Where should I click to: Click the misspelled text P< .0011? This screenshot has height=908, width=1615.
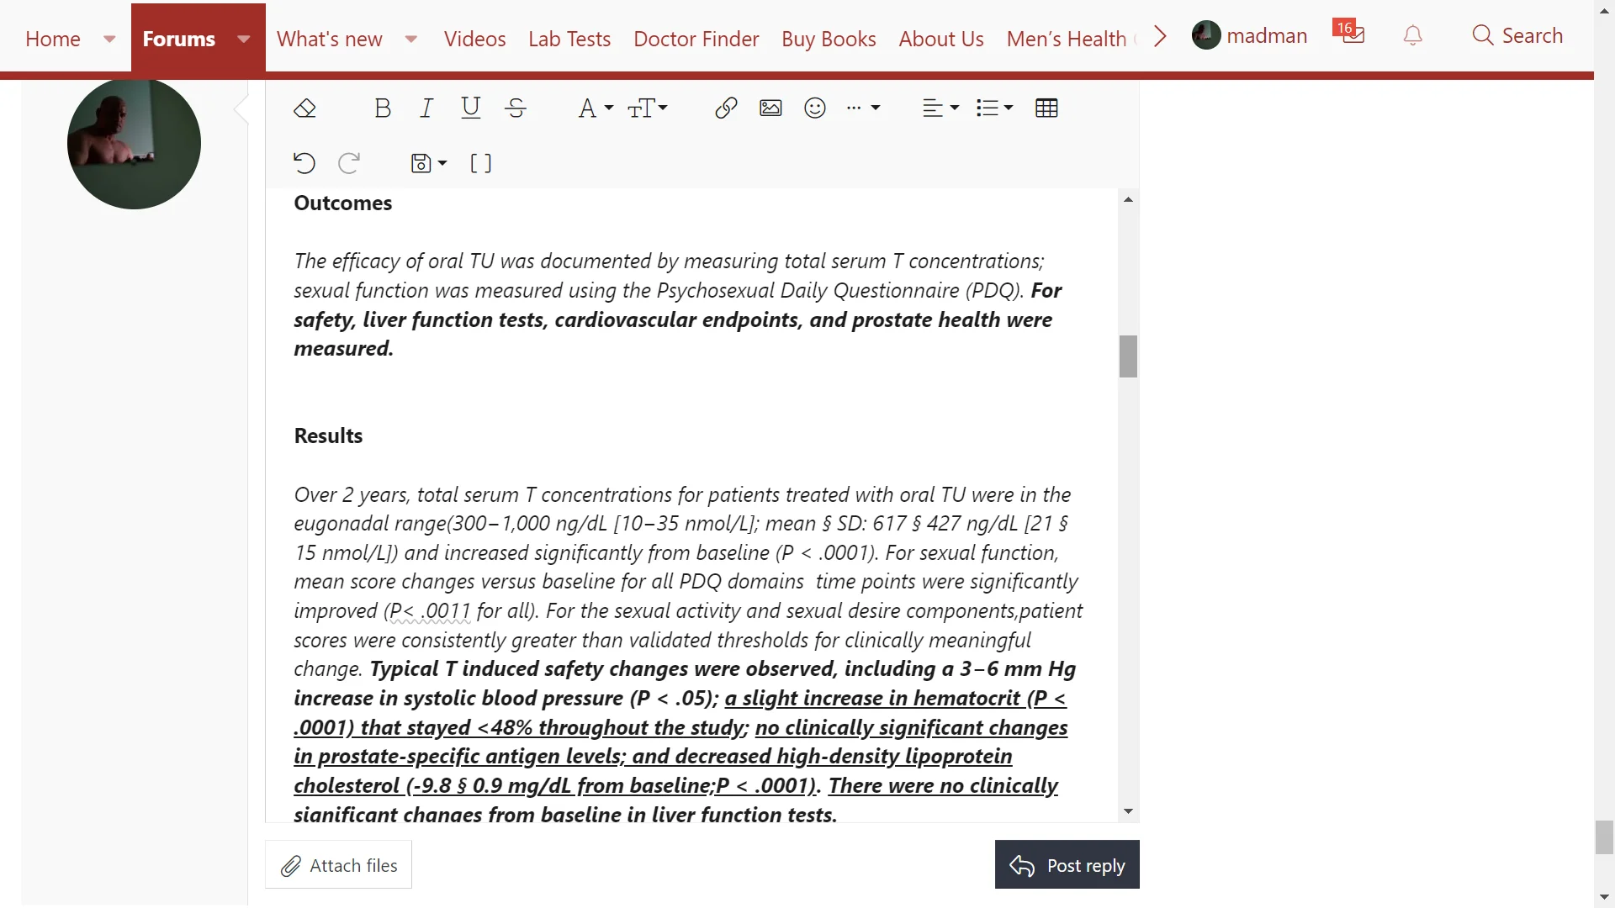coord(430,611)
